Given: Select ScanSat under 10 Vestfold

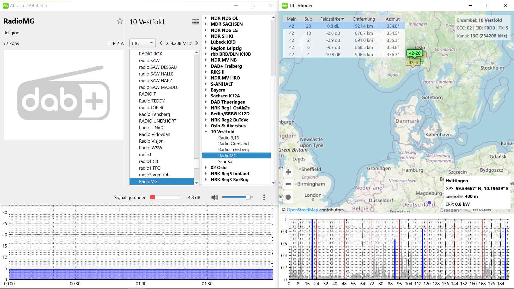Looking at the screenshot, I should point(226,162).
